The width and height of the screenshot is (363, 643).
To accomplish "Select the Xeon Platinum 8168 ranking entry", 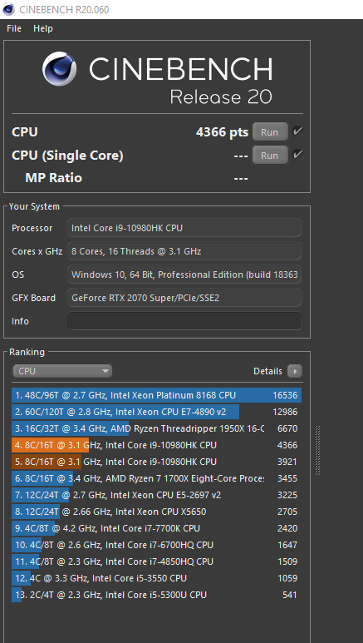I will (156, 395).
